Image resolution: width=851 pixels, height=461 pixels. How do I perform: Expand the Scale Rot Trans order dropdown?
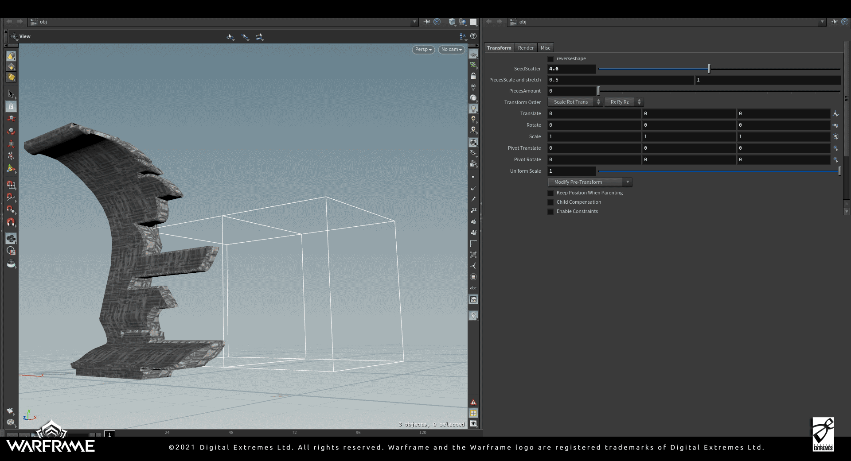click(575, 102)
